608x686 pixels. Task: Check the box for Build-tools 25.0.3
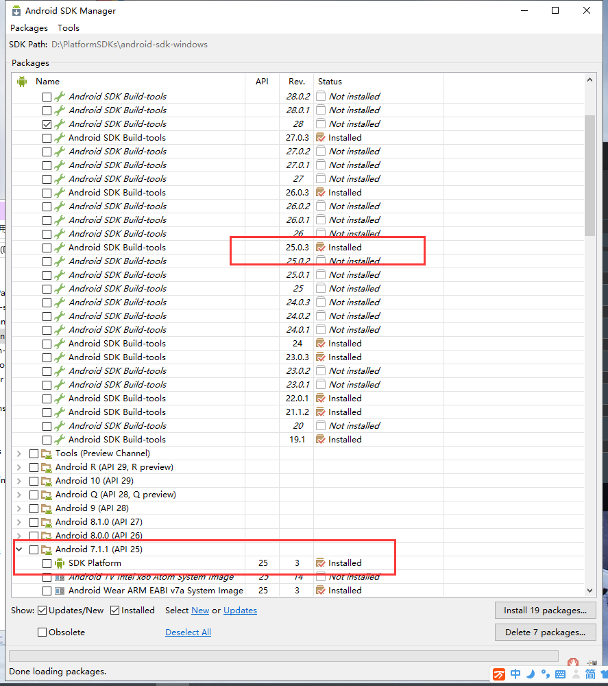(47, 248)
